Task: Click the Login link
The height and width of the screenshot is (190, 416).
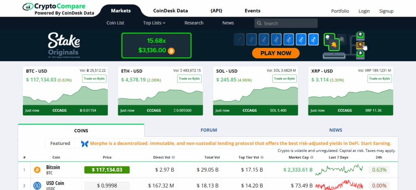Action: click(x=364, y=11)
